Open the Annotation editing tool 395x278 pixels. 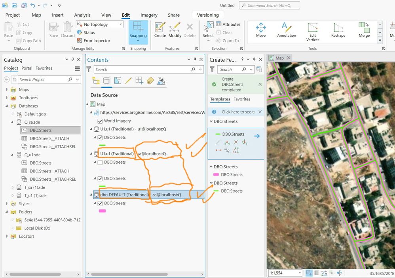[x=286, y=28]
